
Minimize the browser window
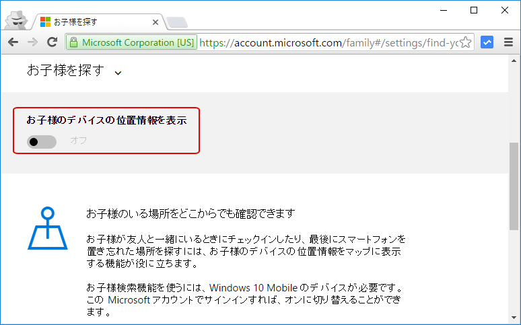(x=444, y=11)
